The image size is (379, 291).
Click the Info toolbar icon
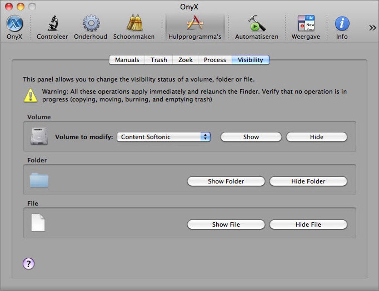point(342,27)
